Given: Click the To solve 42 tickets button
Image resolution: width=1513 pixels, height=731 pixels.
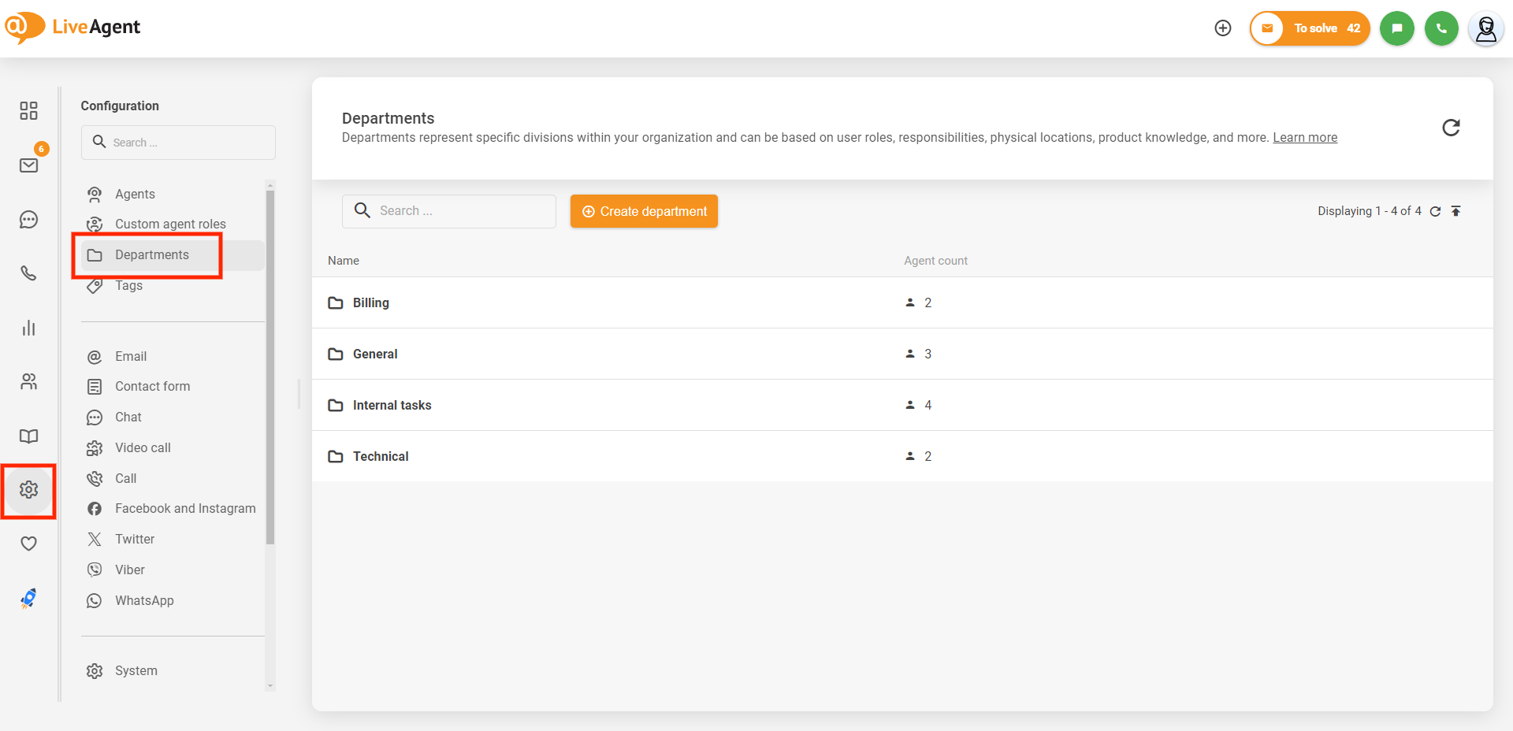Looking at the screenshot, I should click(x=1310, y=28).
